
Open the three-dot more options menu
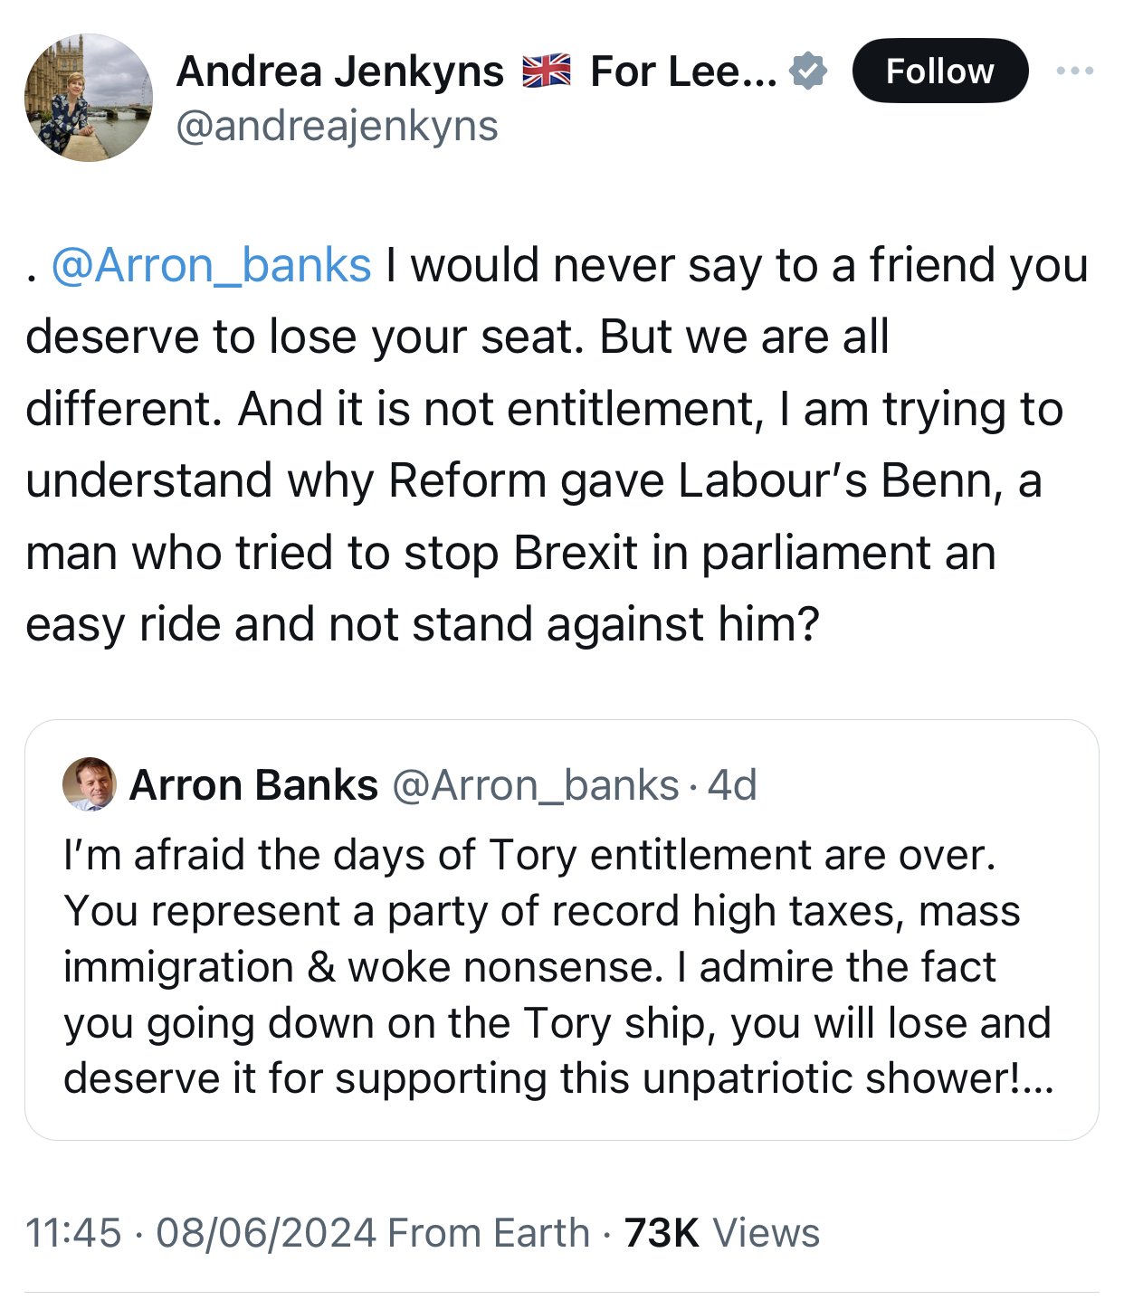[1074, 71]
